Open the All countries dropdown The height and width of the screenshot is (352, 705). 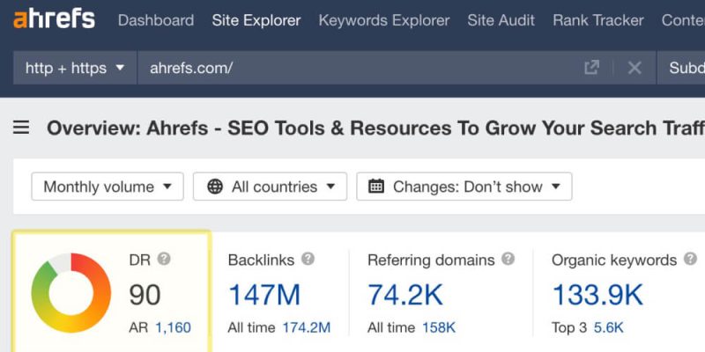(x=271, y=187)
